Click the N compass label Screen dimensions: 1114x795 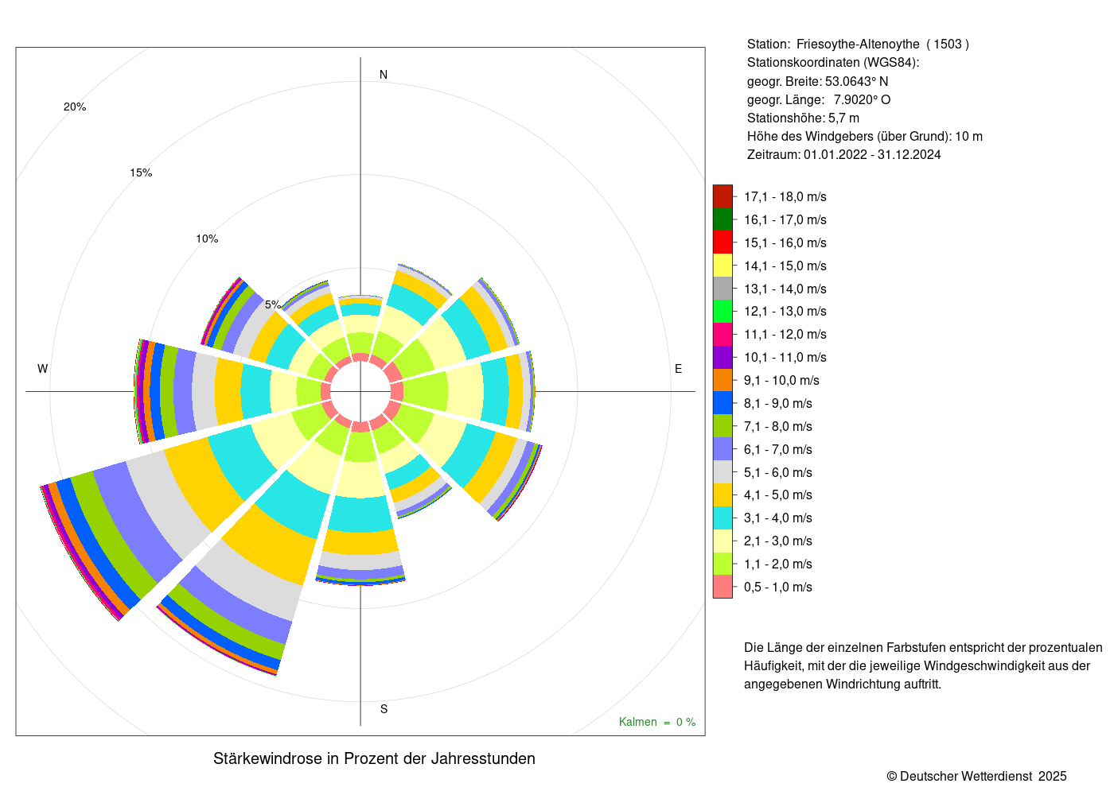click(x=384, y=75)
